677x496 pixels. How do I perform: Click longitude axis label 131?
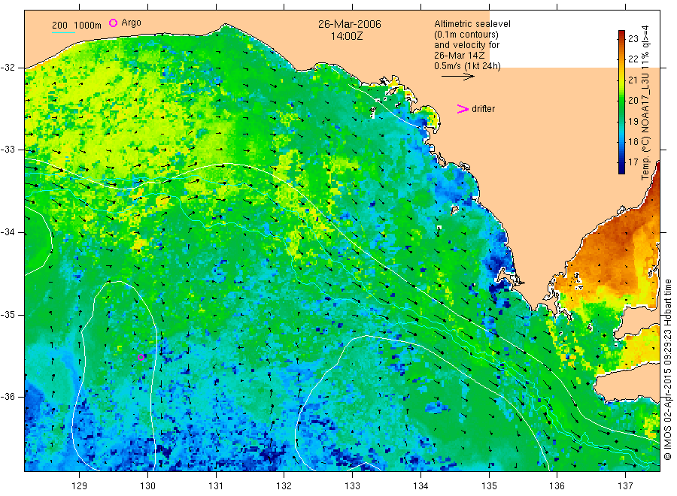click(x=216, y=486)
